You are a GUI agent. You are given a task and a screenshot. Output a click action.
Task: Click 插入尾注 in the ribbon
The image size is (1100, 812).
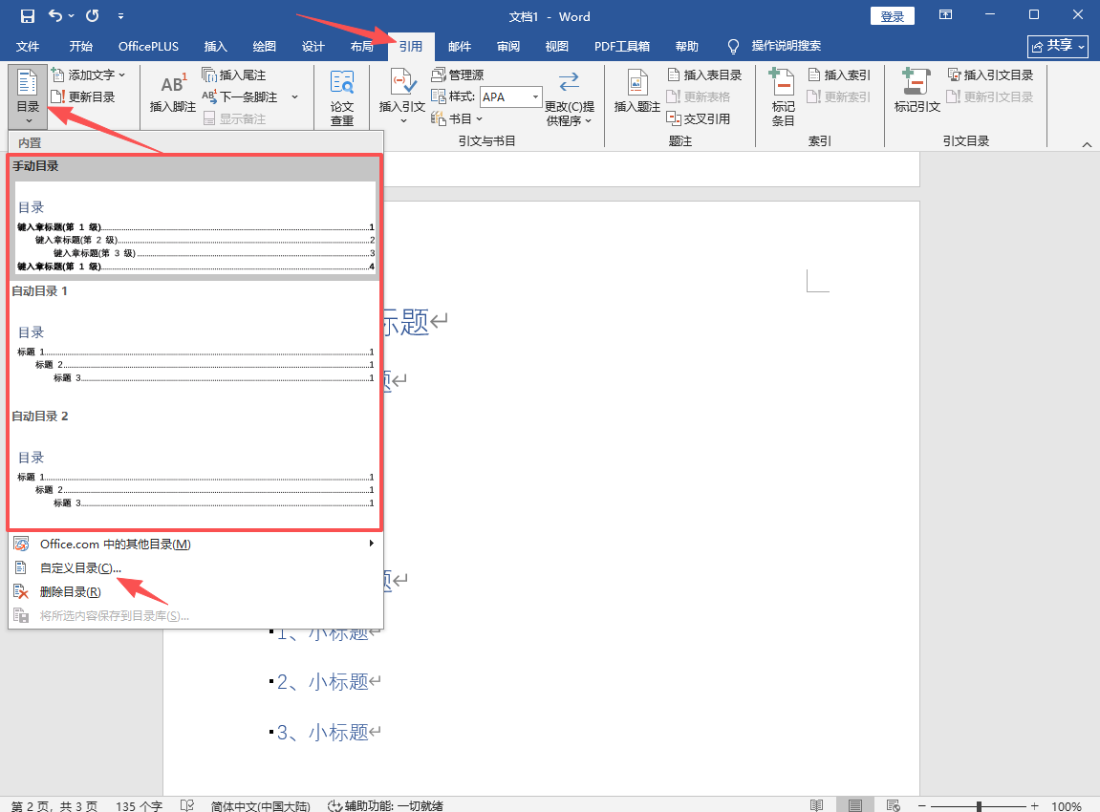(233, 75)
